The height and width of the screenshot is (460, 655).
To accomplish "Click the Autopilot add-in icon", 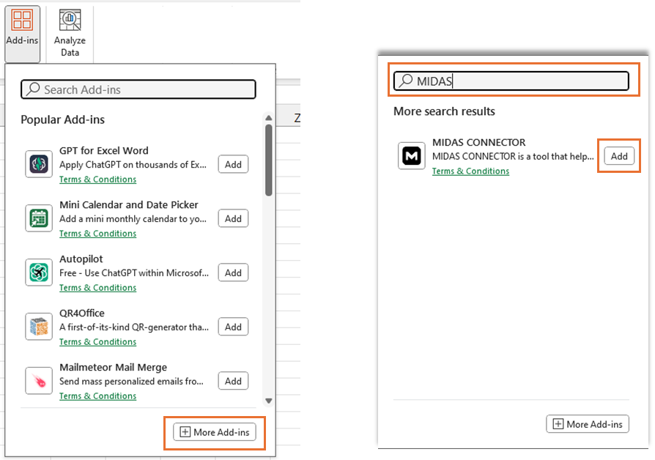I will pyautogui.click(x=39, y=272).
